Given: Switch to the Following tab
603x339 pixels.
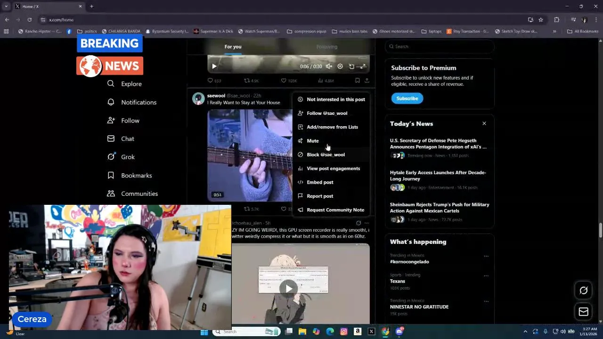Looking at the screenshot, I should (x=327, y=47).
